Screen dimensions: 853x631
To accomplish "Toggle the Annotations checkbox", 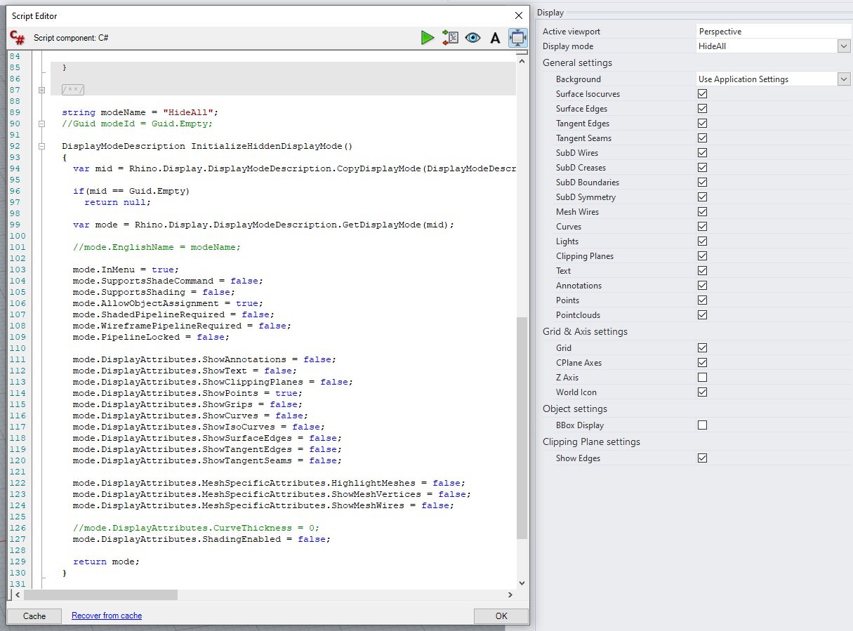I will pos(702,286).
